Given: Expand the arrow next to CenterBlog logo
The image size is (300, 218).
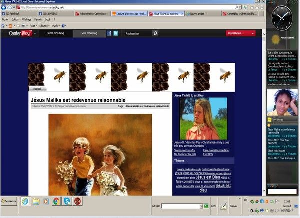Looking at the screenshot, I should (35, 33).
